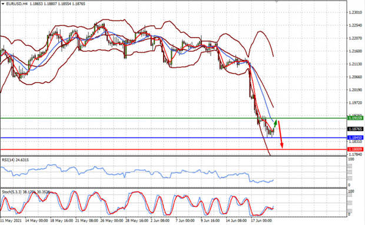This screenshot has height=225, width=365.
Task: Click the 1.22070 price axis label
Action: click(356, 38)
